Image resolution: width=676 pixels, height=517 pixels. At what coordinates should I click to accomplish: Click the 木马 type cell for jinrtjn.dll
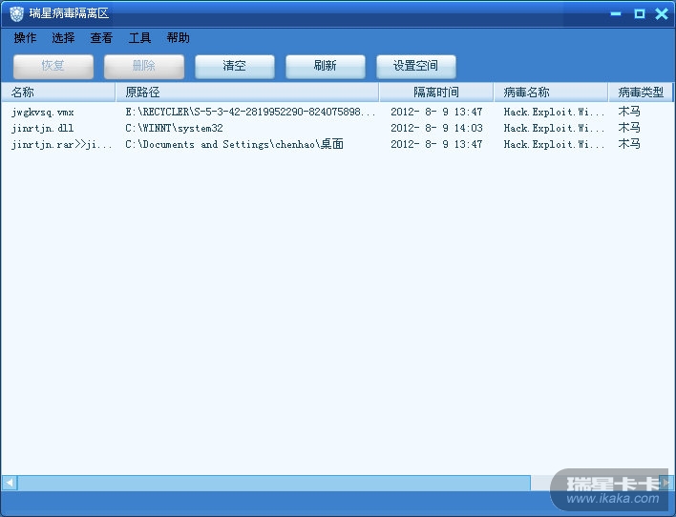629,128
